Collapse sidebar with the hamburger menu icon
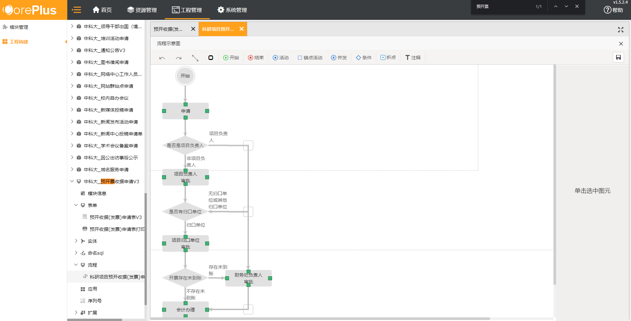This screenshot has width=631, height=321. pyautogui.click(x=77, y=10)
